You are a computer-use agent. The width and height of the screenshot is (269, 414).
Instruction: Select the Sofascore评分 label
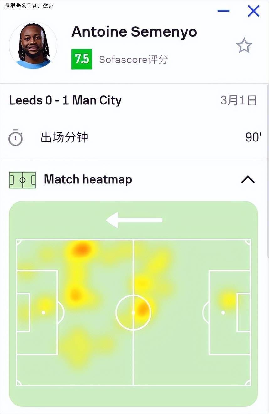tap(133, 59)
